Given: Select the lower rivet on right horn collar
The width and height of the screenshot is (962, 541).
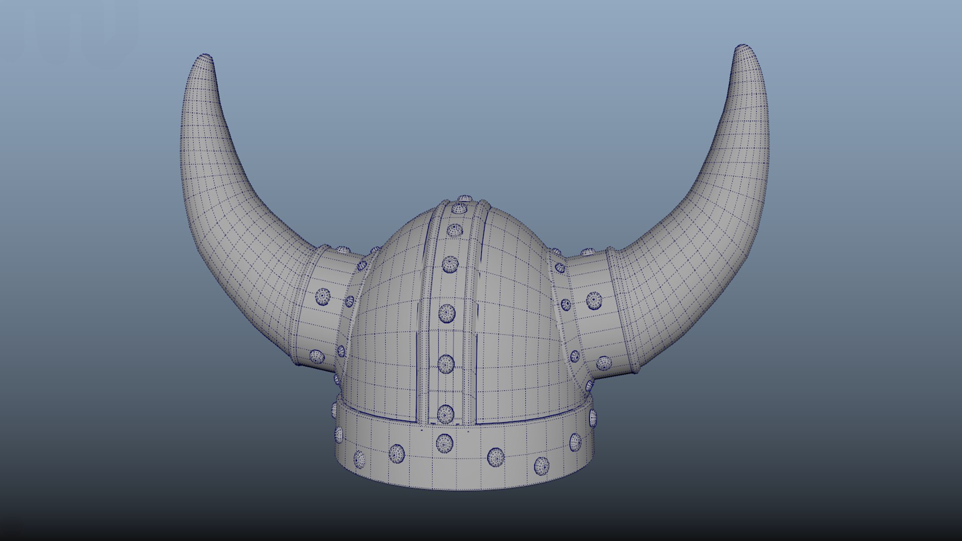Looking at the screenshot, I should coord(604,363).
